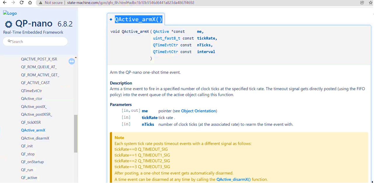Image resolution: width=374 pixels, height=183 pixels.
Task: Follow the QActive type link for me
Action: click(161, 32)
